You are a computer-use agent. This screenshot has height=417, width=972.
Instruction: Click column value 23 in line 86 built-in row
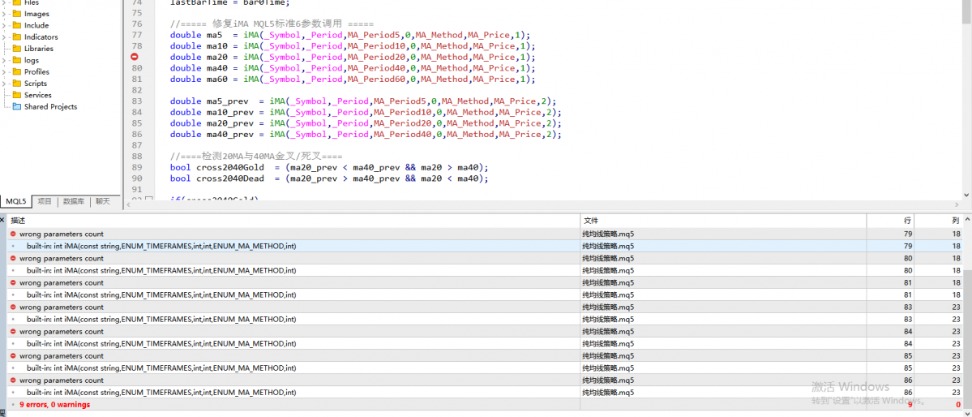[957, 393]
